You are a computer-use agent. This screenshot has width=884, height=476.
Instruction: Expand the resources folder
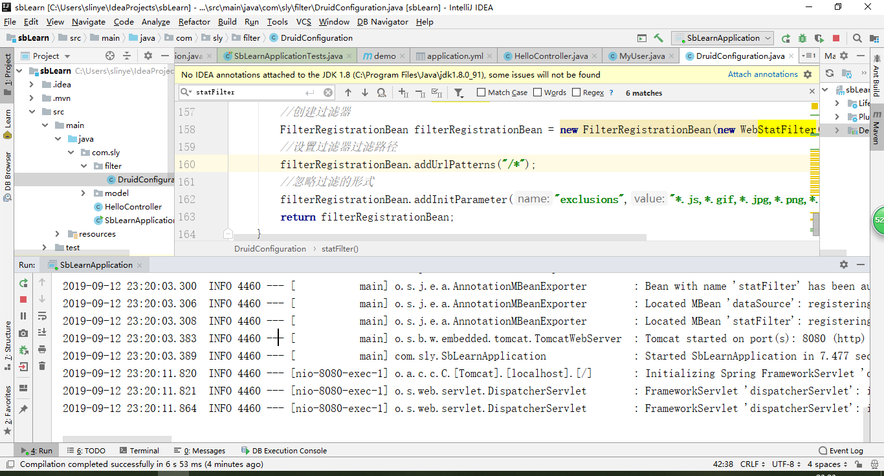tap(58, 234)
